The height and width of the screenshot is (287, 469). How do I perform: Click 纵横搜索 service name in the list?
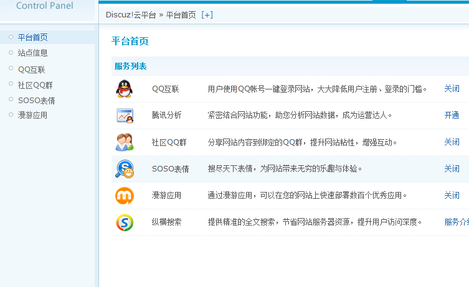[166, 222]
